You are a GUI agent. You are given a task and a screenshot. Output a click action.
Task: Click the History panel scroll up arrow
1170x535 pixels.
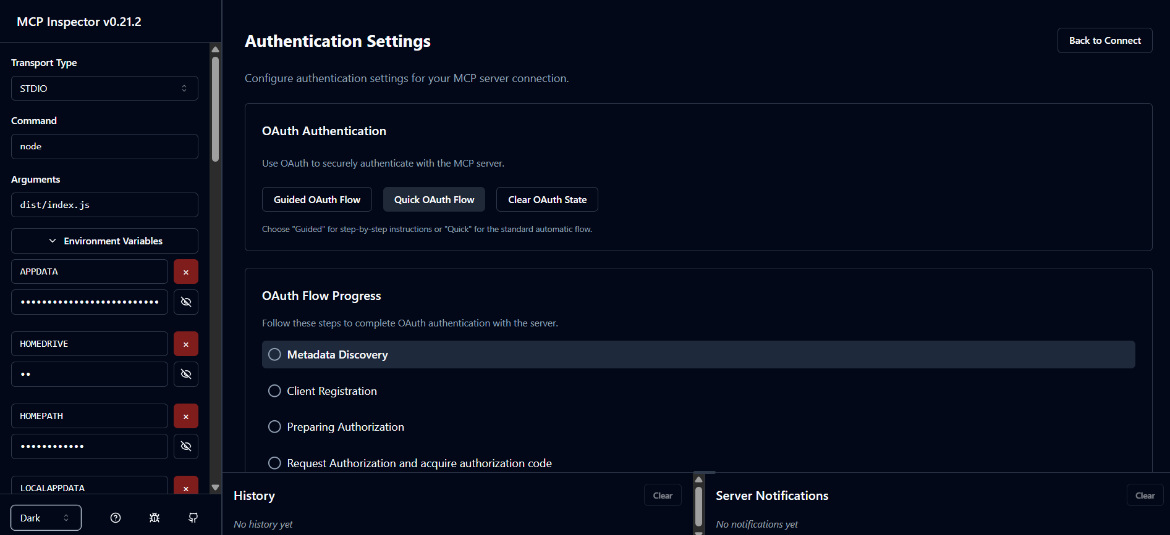698,479
